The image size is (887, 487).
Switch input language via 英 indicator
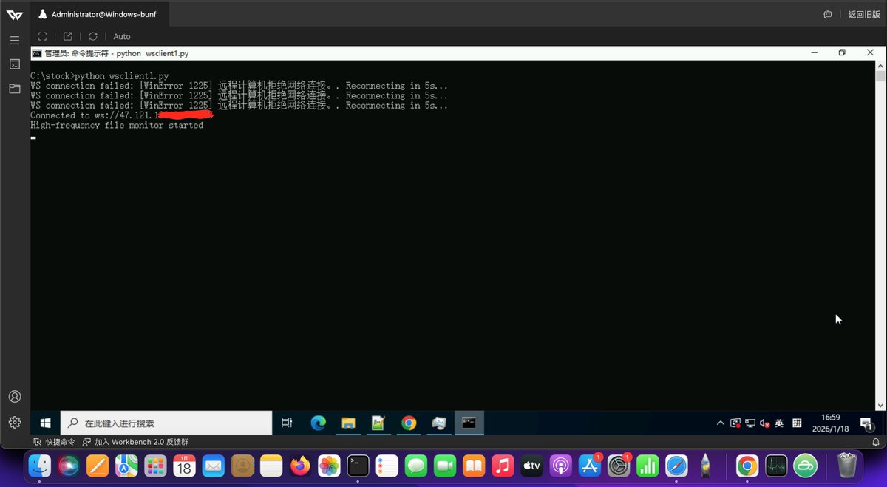click(x=779, y=423)
